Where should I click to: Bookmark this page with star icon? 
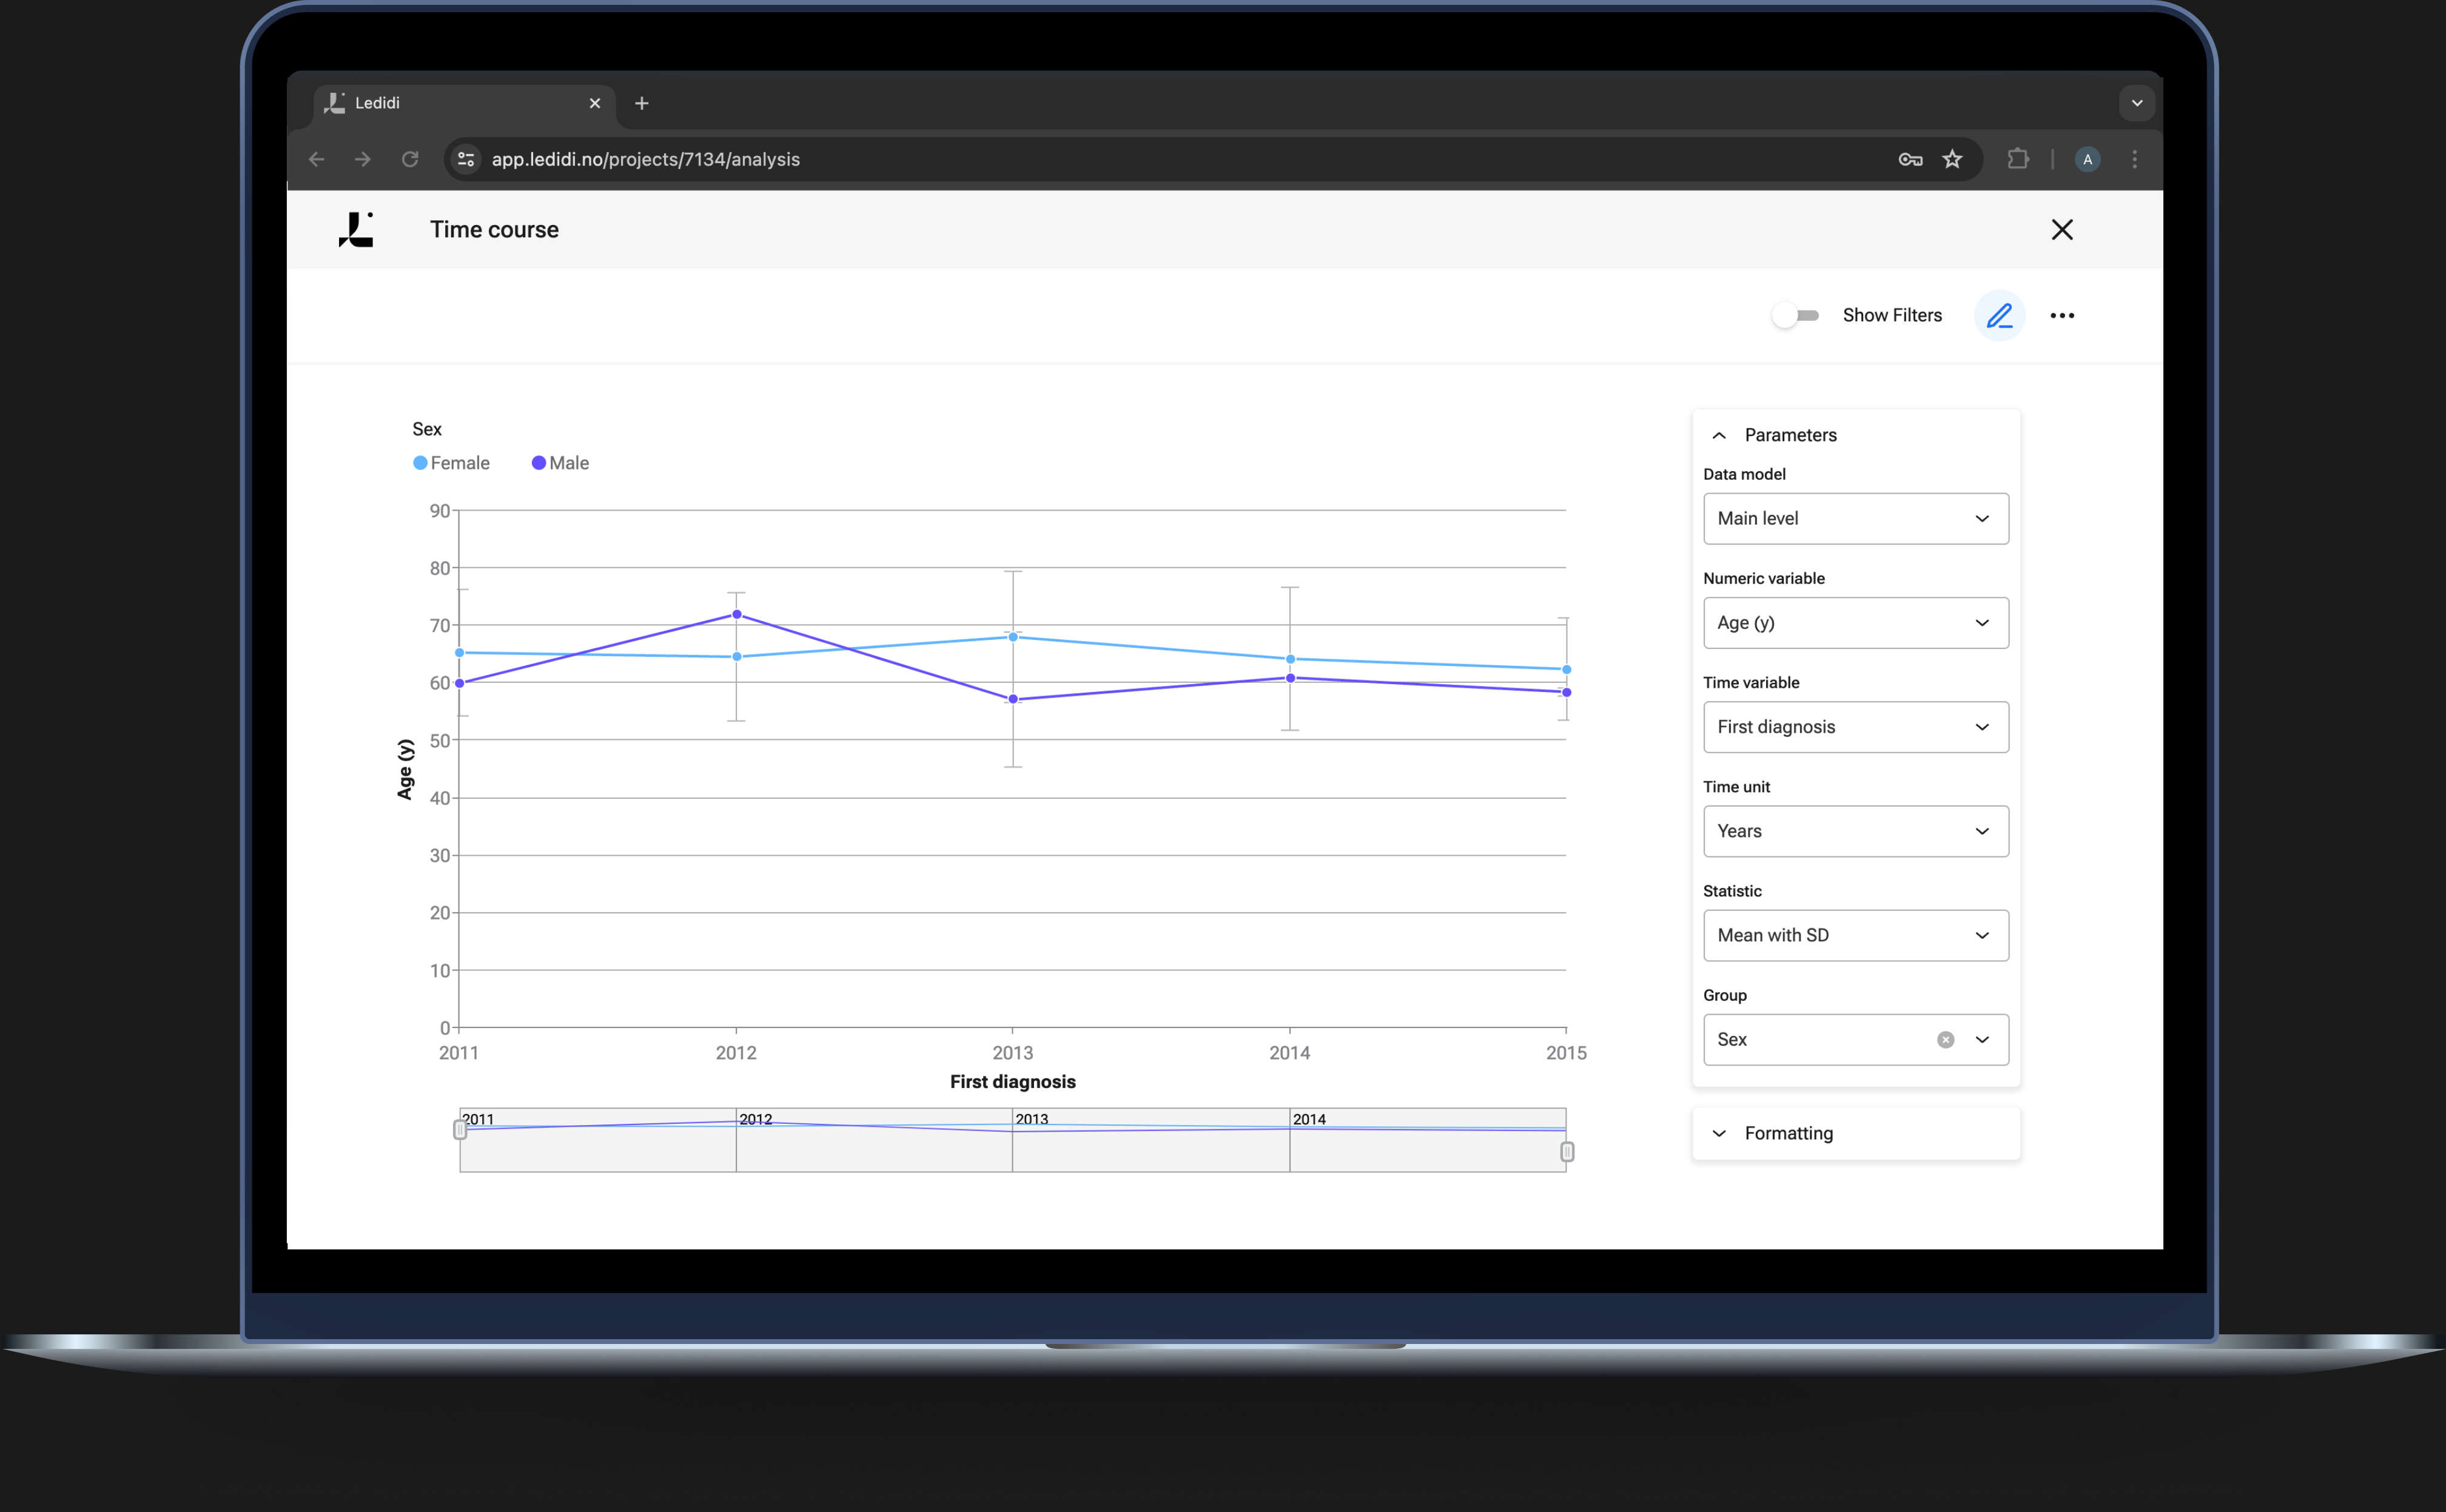click(x=1952, y=159)
